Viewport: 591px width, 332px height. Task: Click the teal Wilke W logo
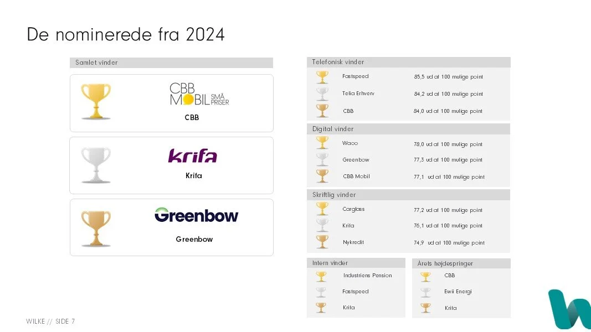[x=569, y=309]
